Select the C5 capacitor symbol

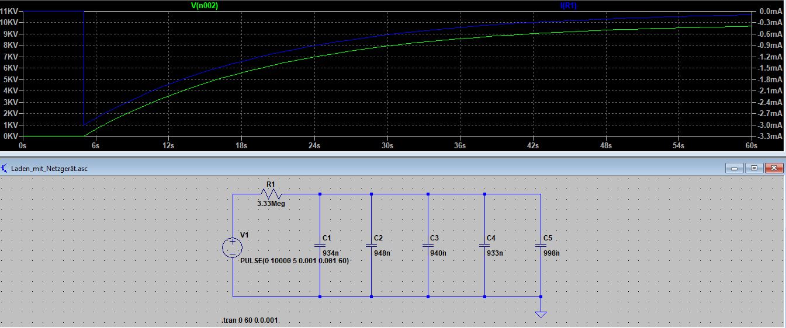click(541, 245)
